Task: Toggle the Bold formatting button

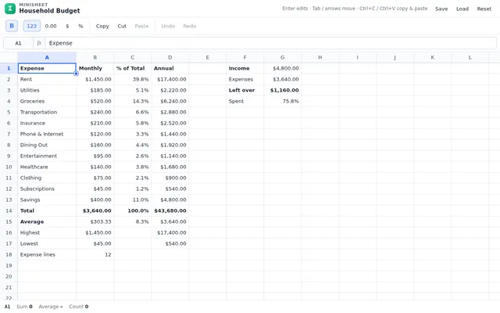Action: click(x=12, y=26)
